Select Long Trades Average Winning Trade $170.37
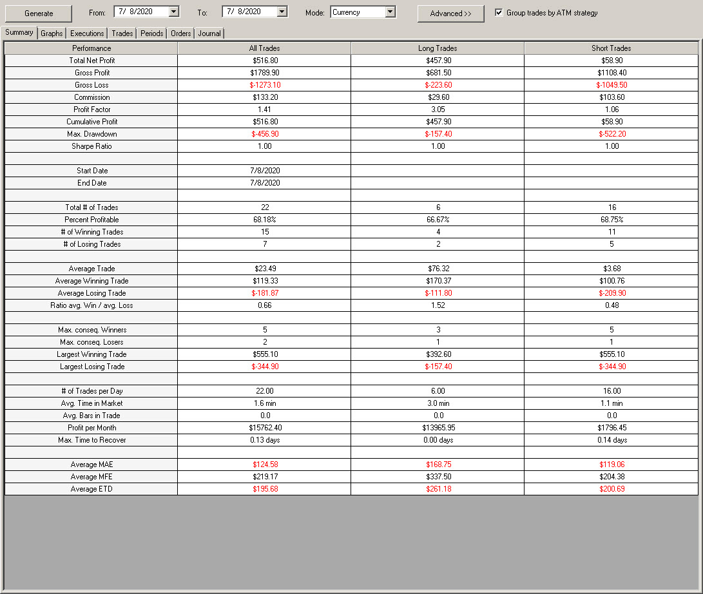 [438, 281]
